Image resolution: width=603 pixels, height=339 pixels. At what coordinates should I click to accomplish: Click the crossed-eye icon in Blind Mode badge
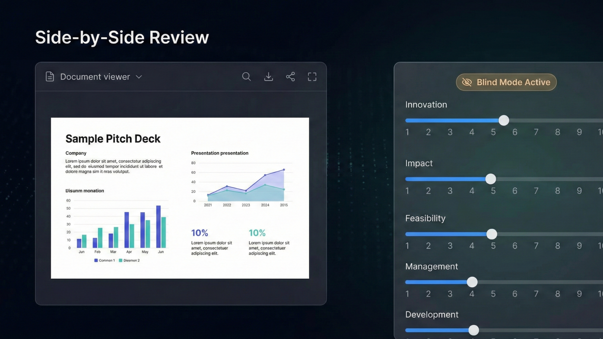pos(467,82)
